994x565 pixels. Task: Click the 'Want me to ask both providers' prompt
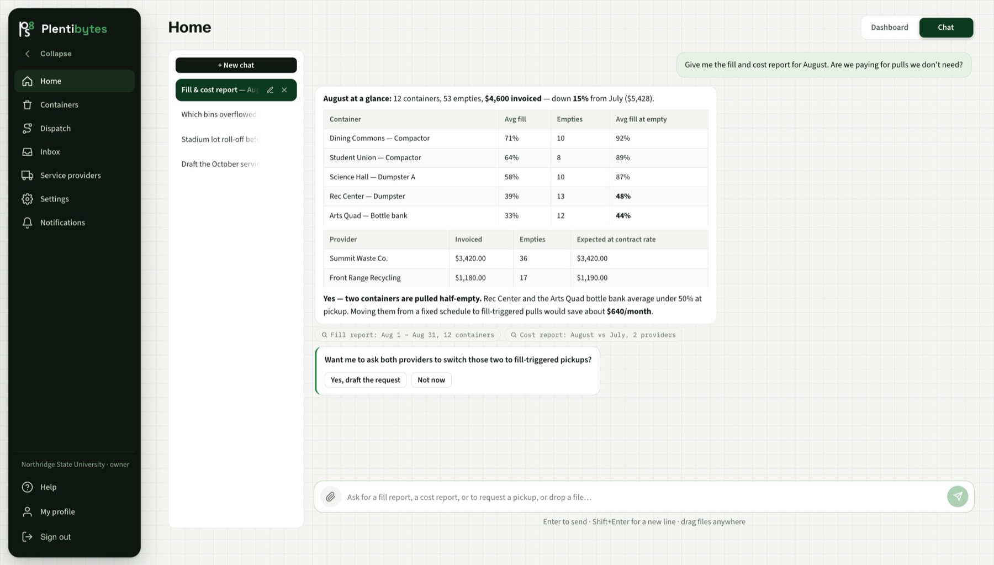coord(458,360)
